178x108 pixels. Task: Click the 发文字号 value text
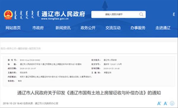tap(112, 64)
